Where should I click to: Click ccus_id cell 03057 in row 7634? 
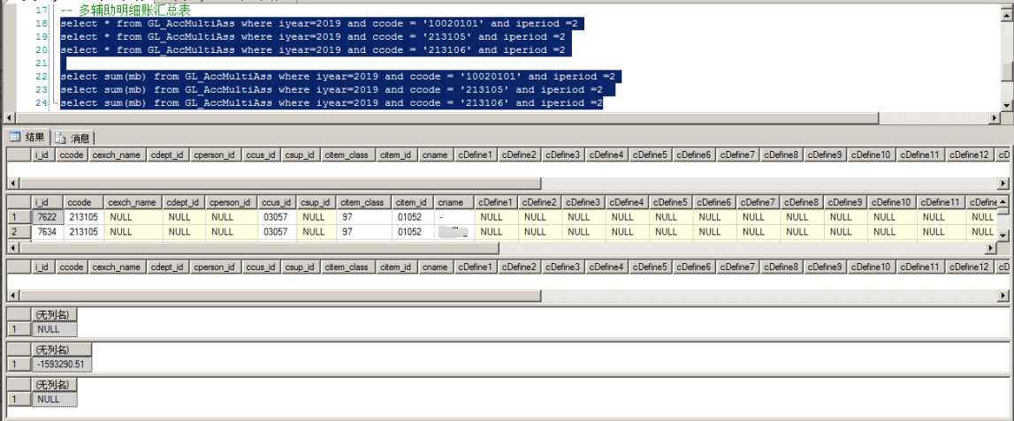pyautogui.click(x=277, y=231)
